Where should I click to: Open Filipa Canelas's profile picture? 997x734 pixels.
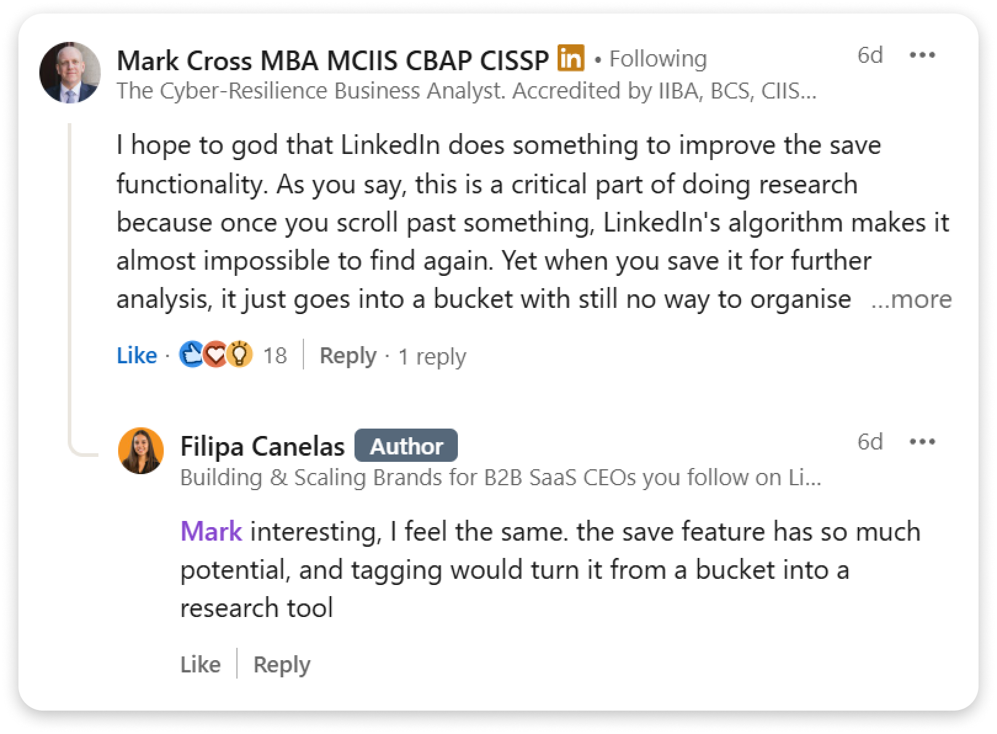[141, 451]
